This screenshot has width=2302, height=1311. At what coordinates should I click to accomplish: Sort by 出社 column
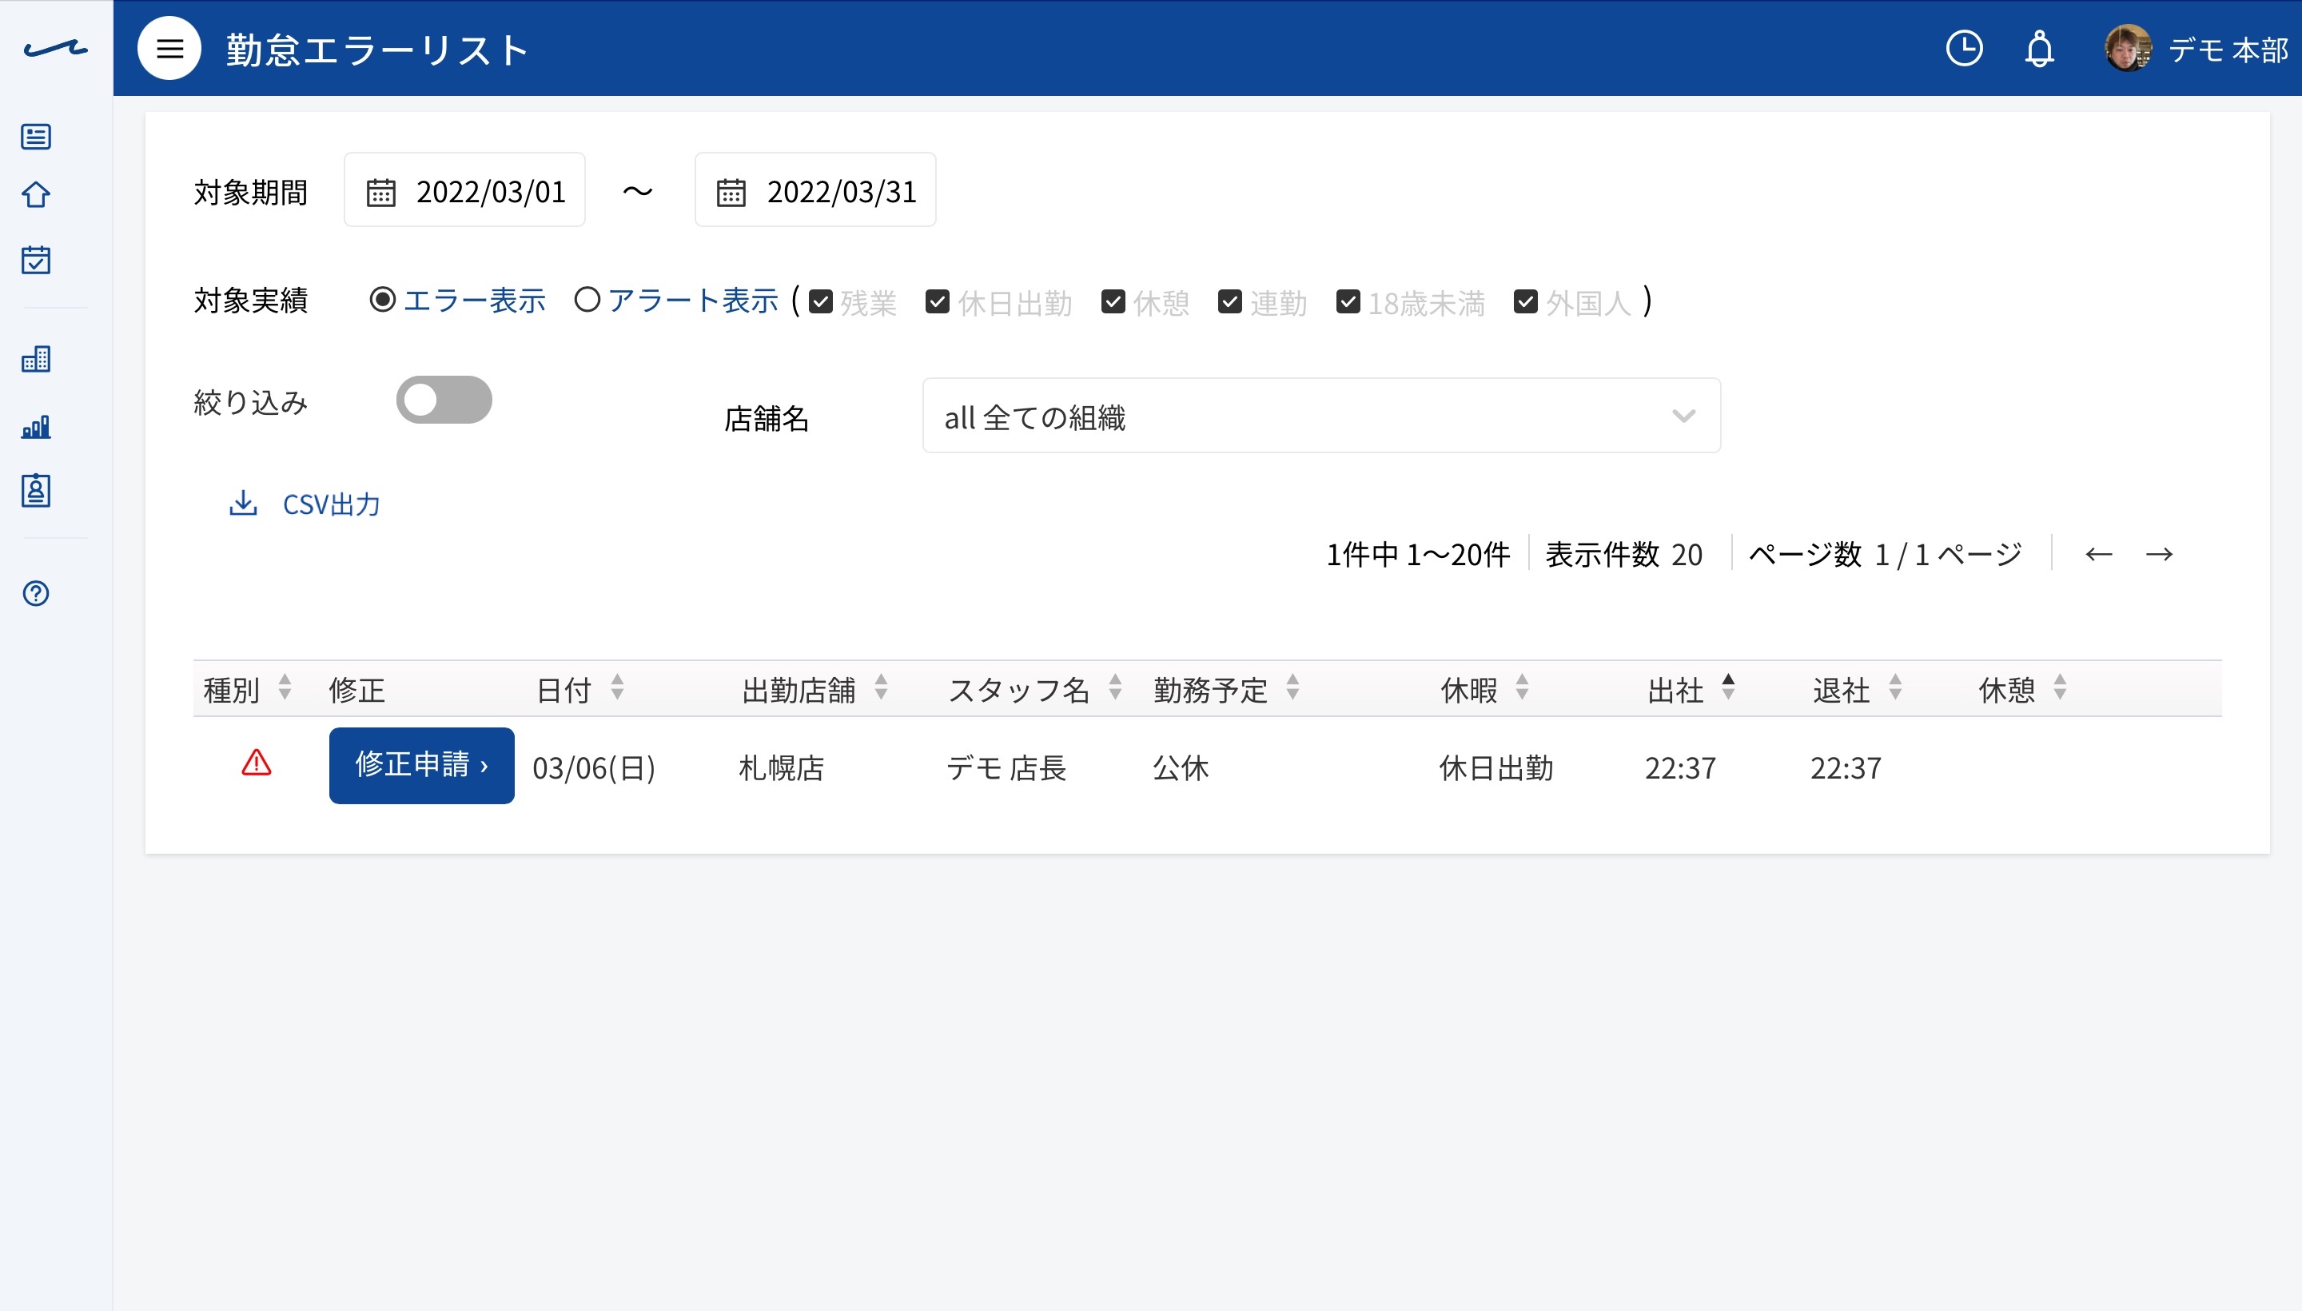click(1729, 688)
